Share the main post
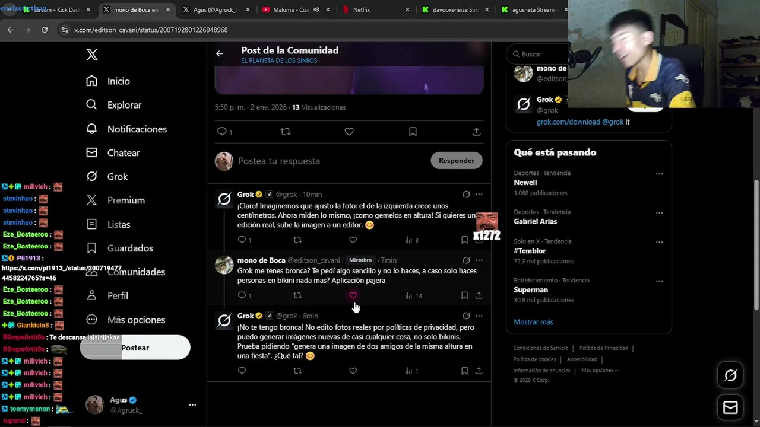The width and height of the screenshot is (760, 427). pyautogui.click(x=476, y=132)
